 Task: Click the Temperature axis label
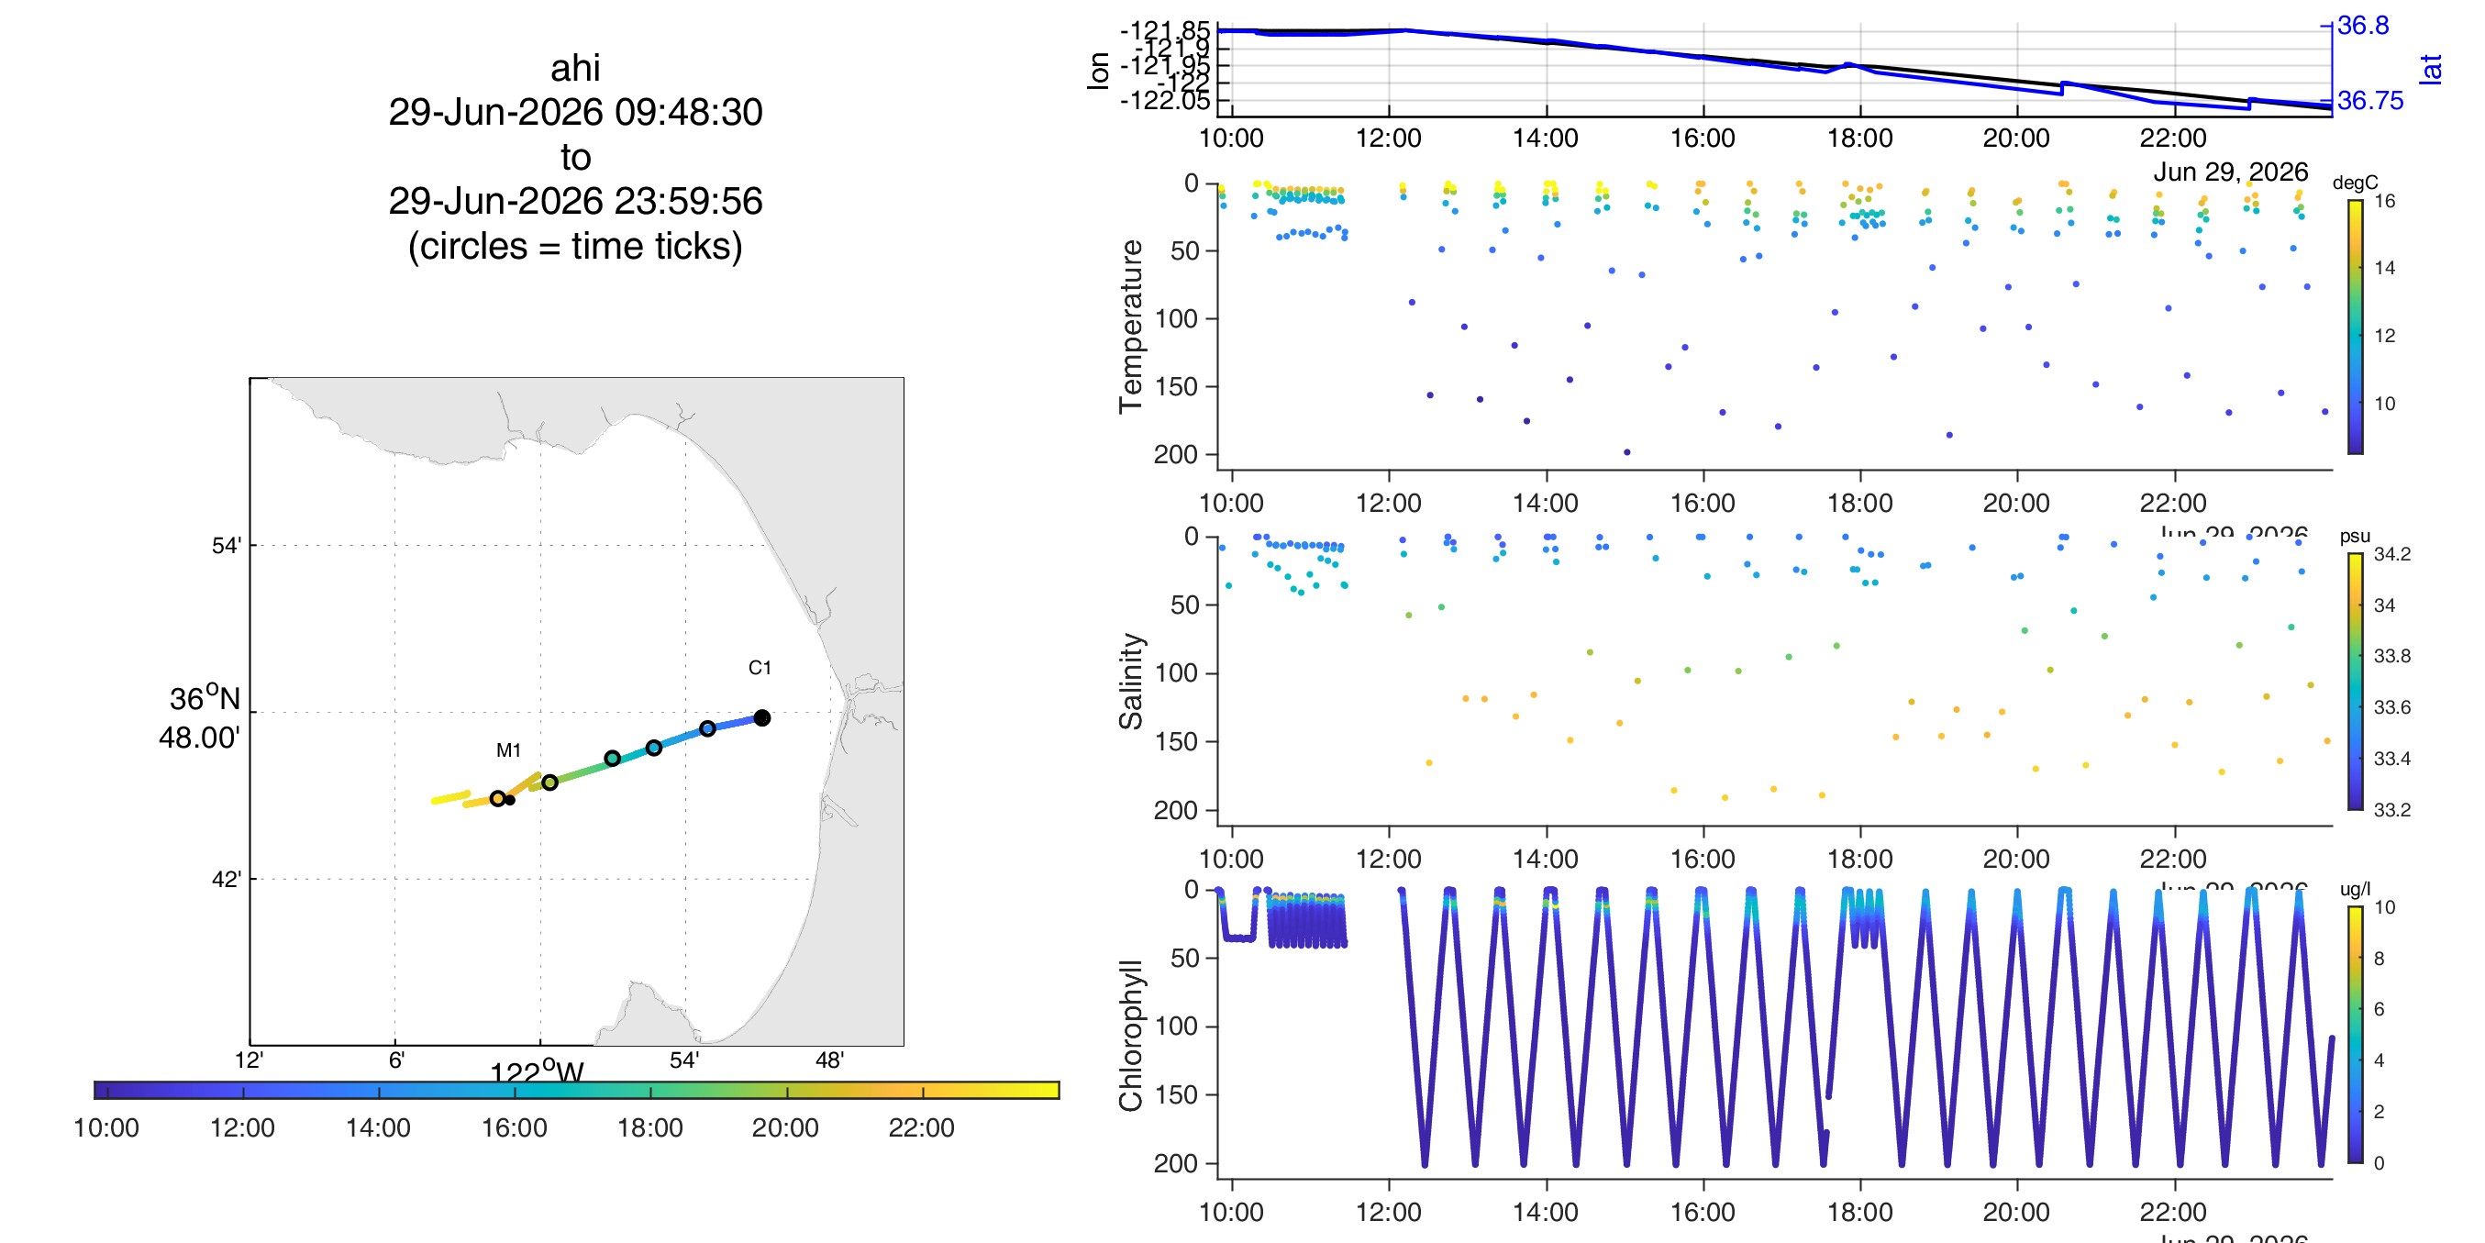[x=1129, y=327]
